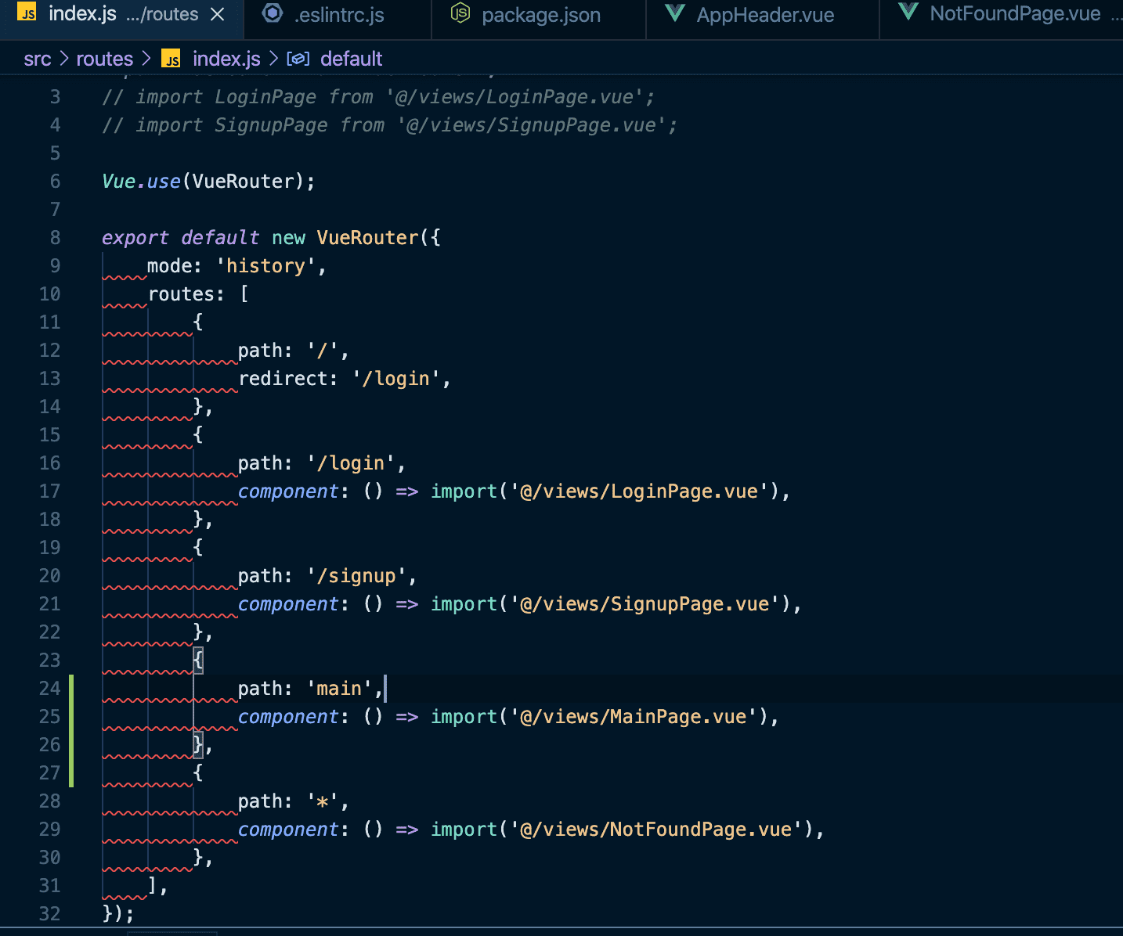The height and width of the screenshot is (936, 1123).
Task: Click 'export default new VueRouter({'
Action: coord(271,238)
